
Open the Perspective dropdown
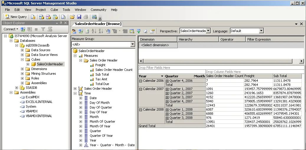[x=208, y=31]
